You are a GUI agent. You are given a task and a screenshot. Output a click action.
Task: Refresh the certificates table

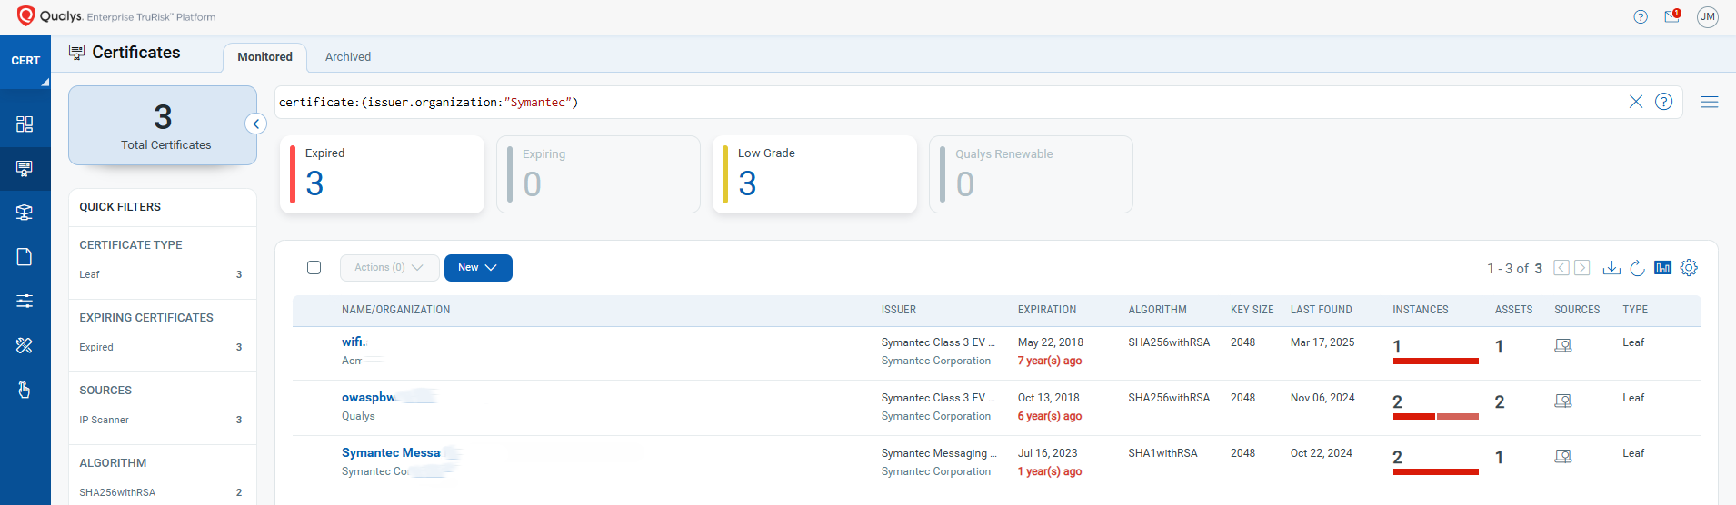point(1637,268)
